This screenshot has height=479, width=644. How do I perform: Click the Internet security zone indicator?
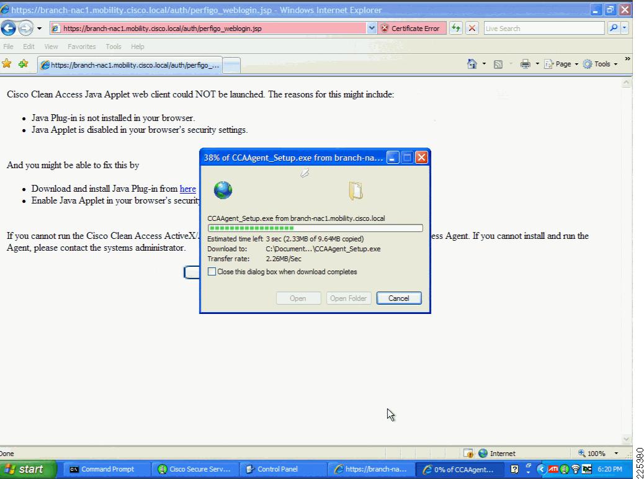point(496,453)
